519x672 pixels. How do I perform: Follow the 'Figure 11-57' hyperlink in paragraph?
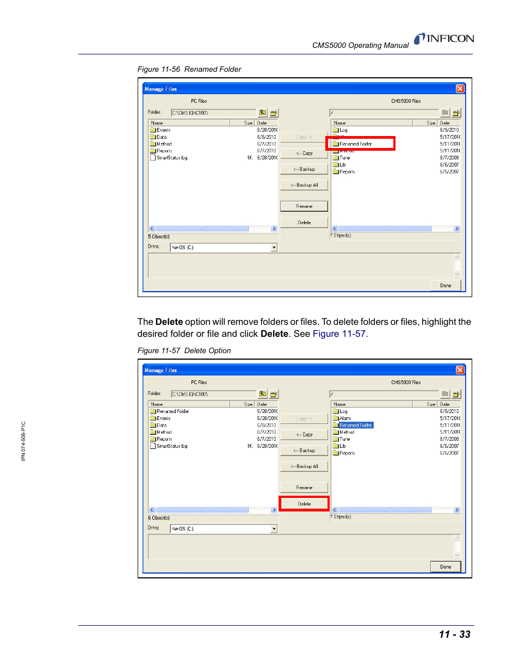(x=339, y=334)
